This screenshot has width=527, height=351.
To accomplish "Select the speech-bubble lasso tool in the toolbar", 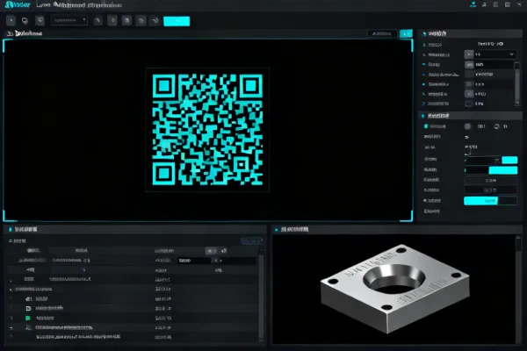I will 25,20.
